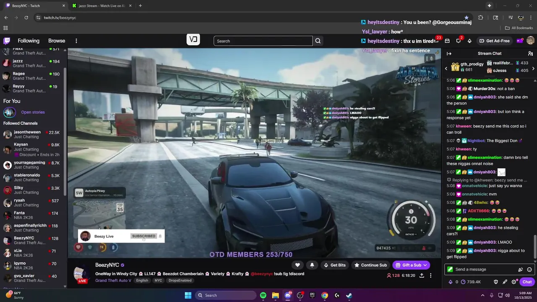Bookmark this page with the star
Screen dimensions: 537x302
pyautogui.click(x=466, y=18)
